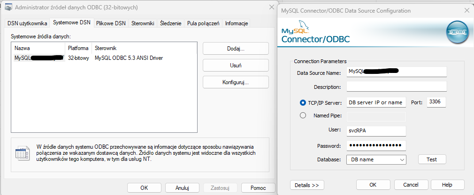This screenshot has width=474, height=195.
Task: Expand the Database dropdown arrow
Action: (x=402, y=160)
